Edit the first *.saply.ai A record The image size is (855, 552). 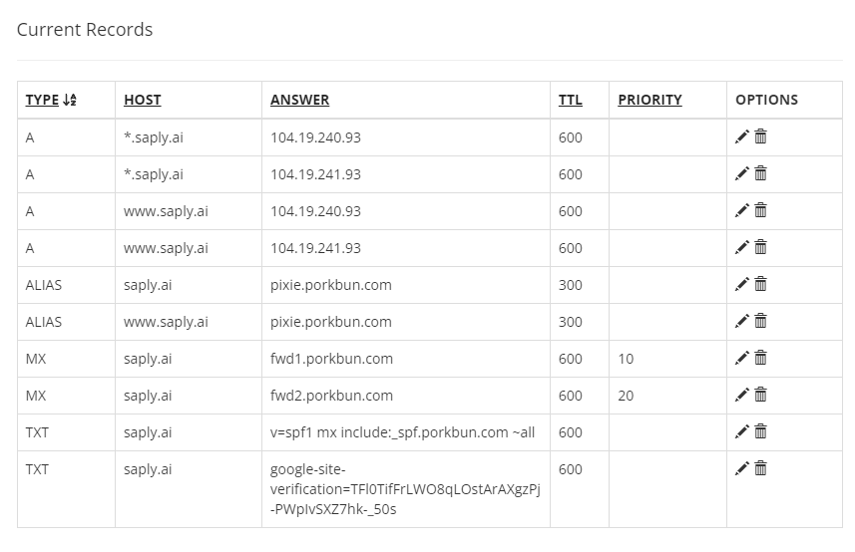(x=741, y=138)
